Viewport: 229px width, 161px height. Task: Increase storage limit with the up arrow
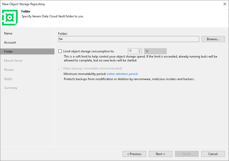pyautogui.click(x=140, y=50)
